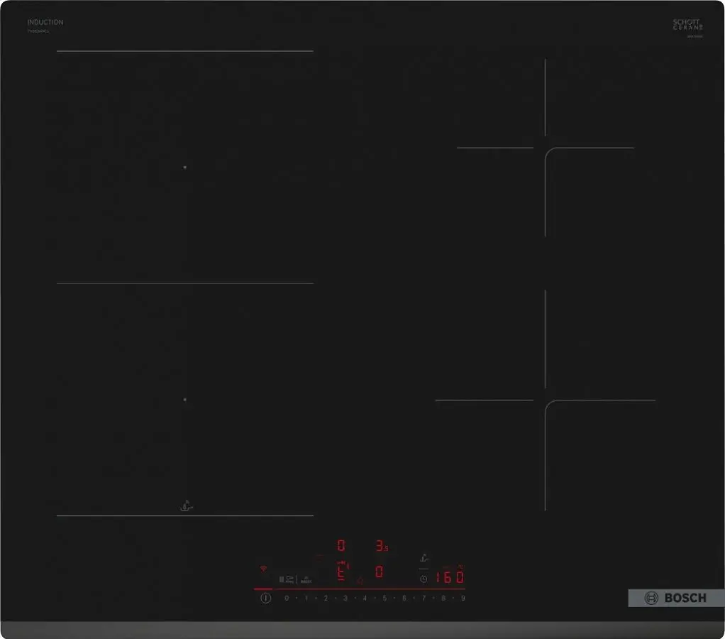This screenshot has height=639, width=725.
Task: Set power level 9 on the slider
Action: pyautogui.click(x=463, y=599)
